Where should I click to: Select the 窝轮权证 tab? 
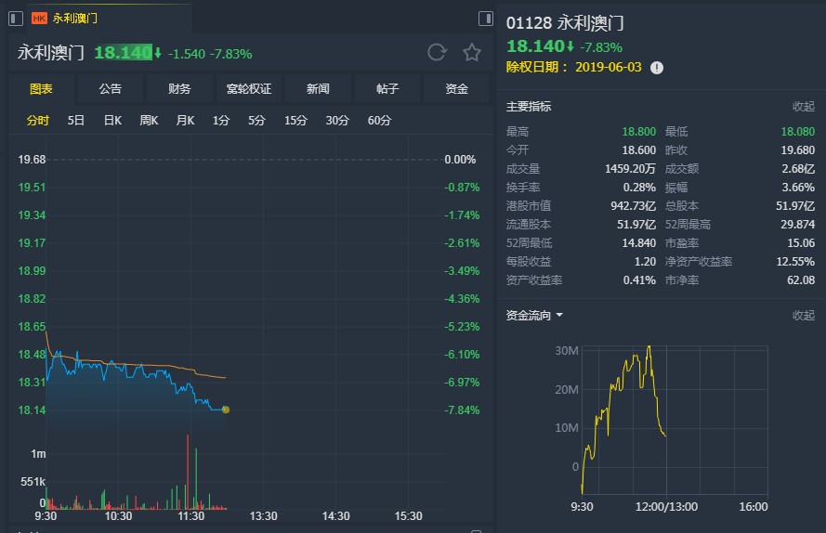coord(249,89)
